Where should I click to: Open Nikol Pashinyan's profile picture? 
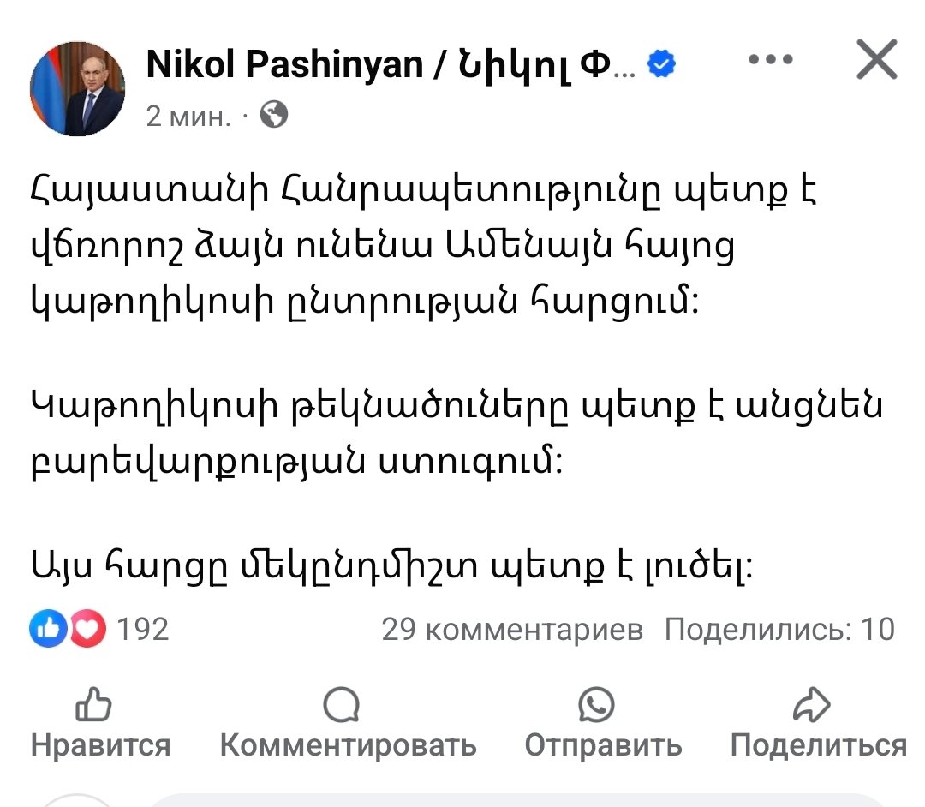[77, 89]
